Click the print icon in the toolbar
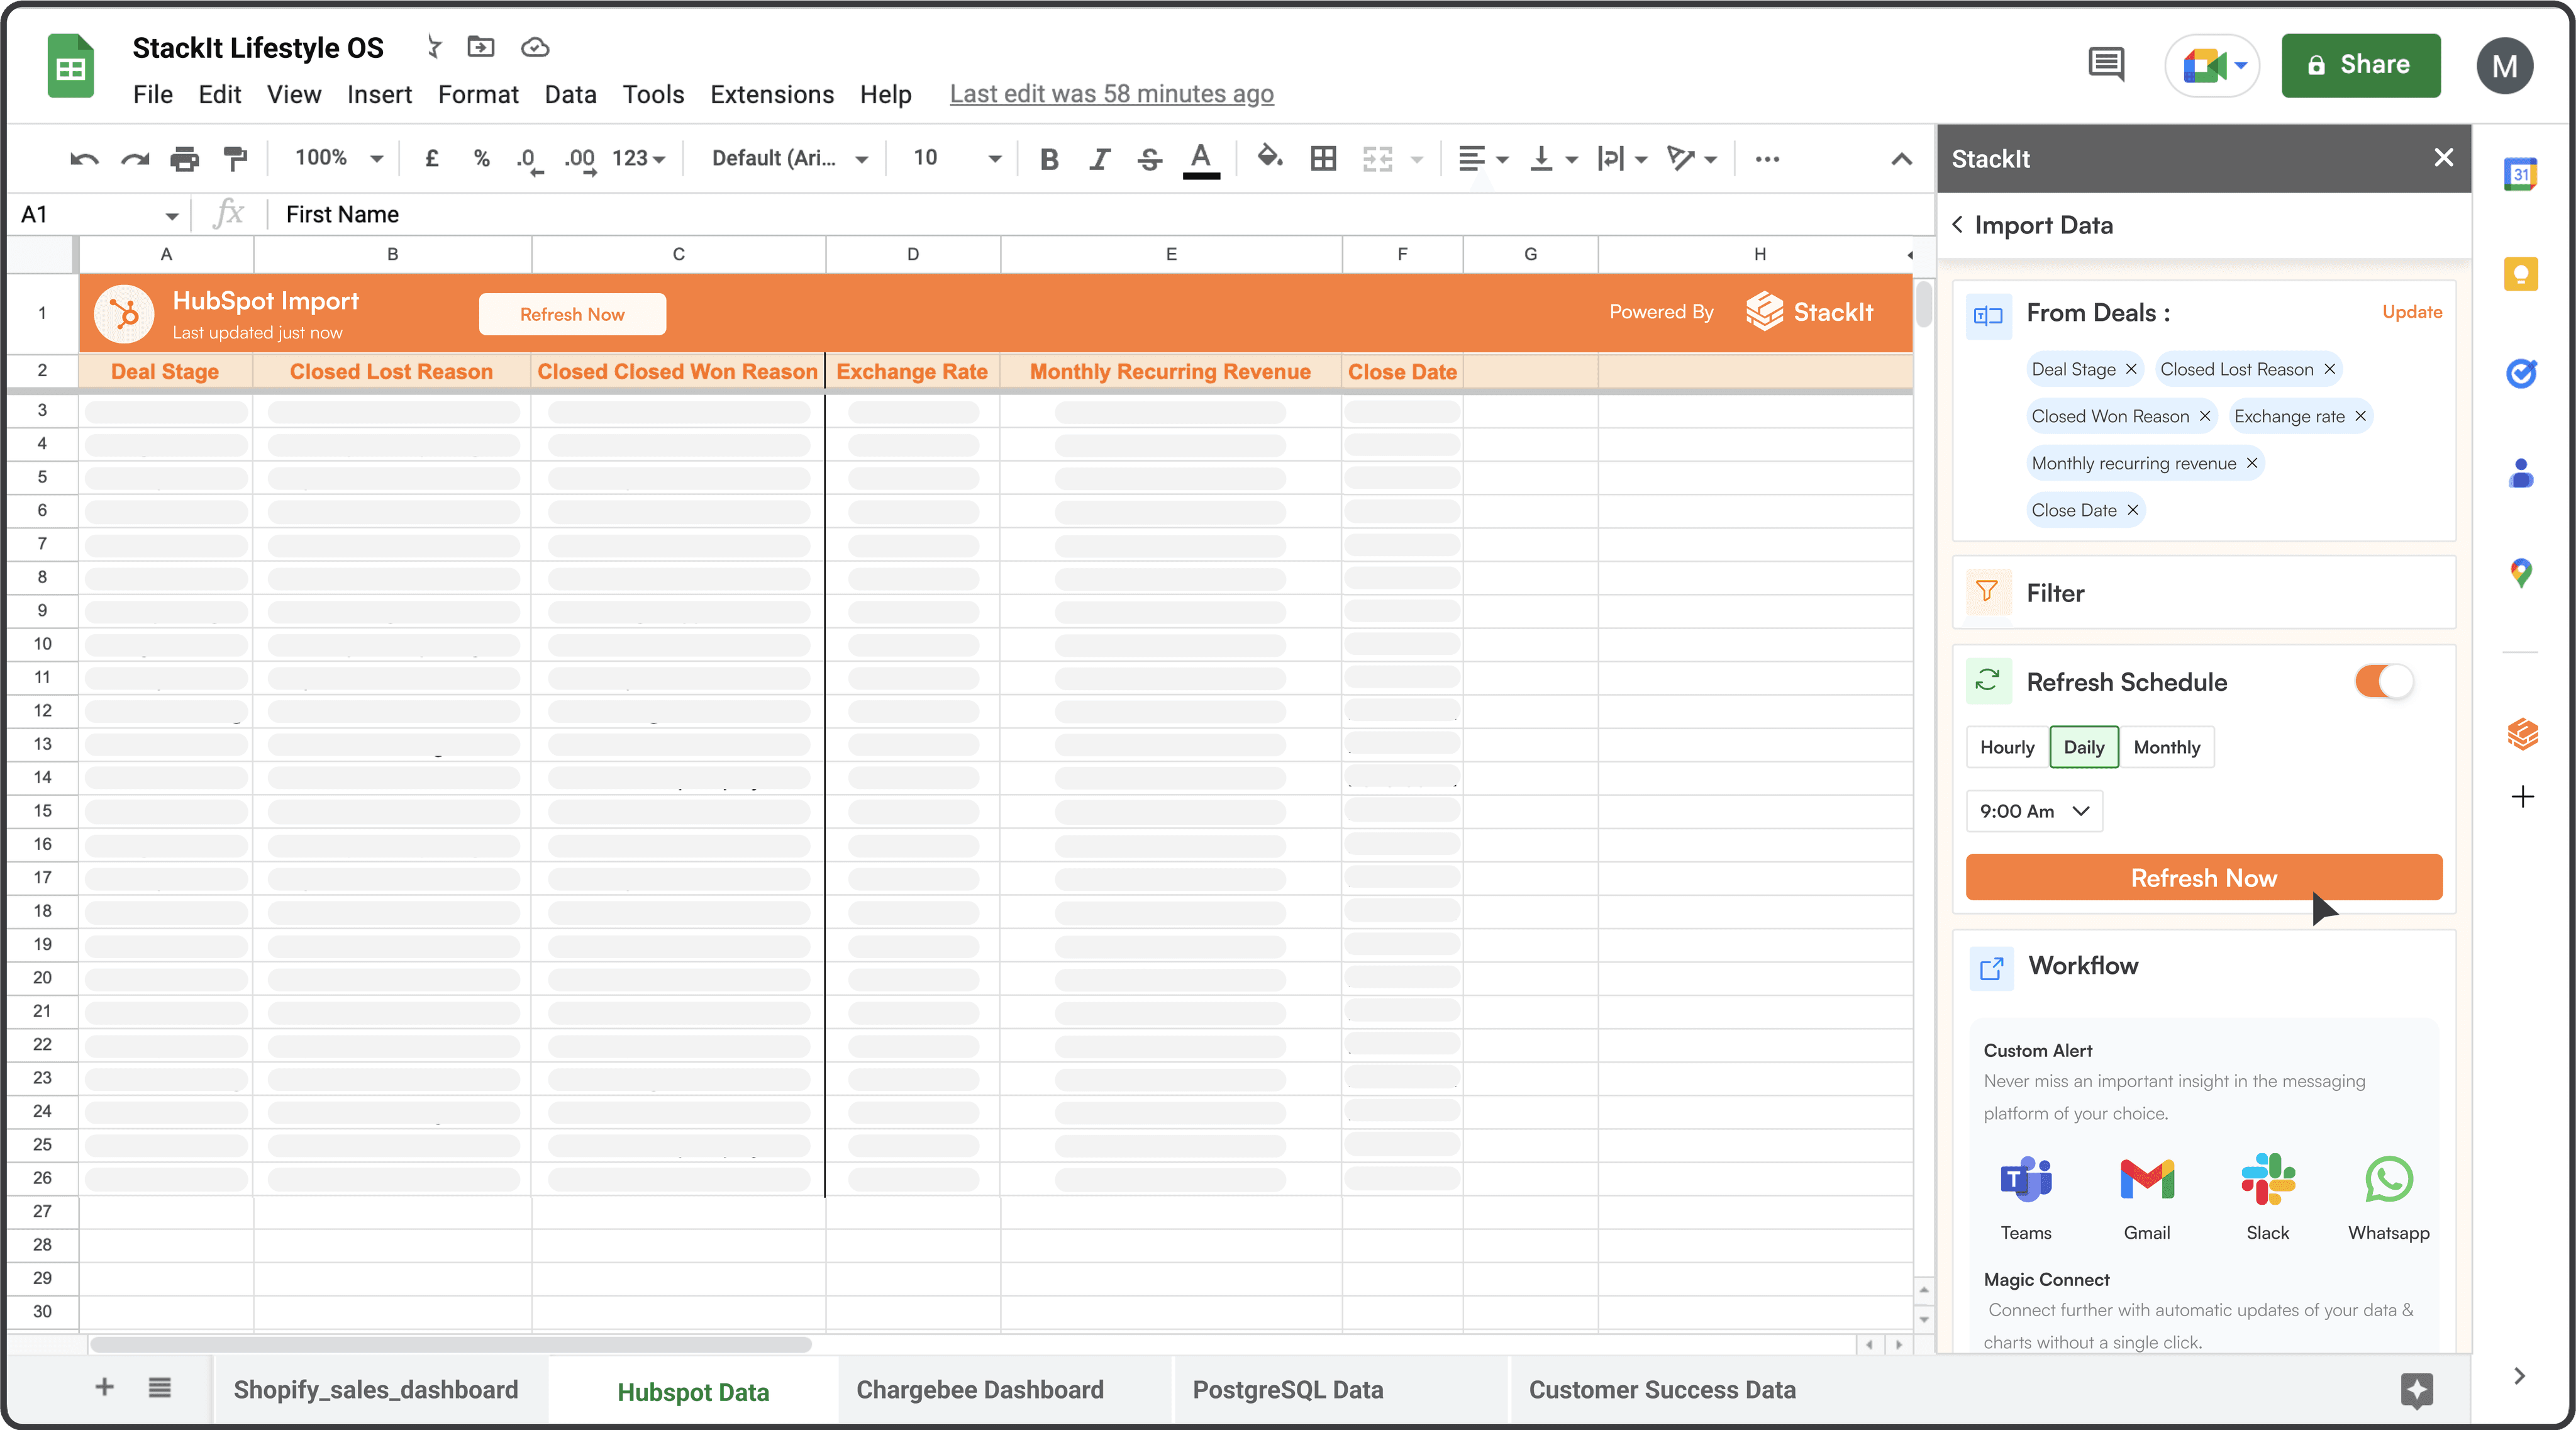 [x=184, y=158]
